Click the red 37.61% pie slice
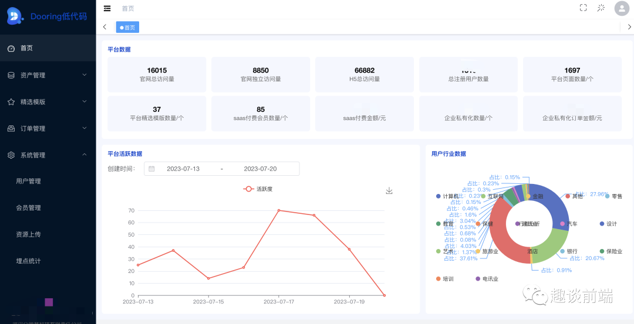The width and height of the screenshot is (634, 324). tap(501, 236)
